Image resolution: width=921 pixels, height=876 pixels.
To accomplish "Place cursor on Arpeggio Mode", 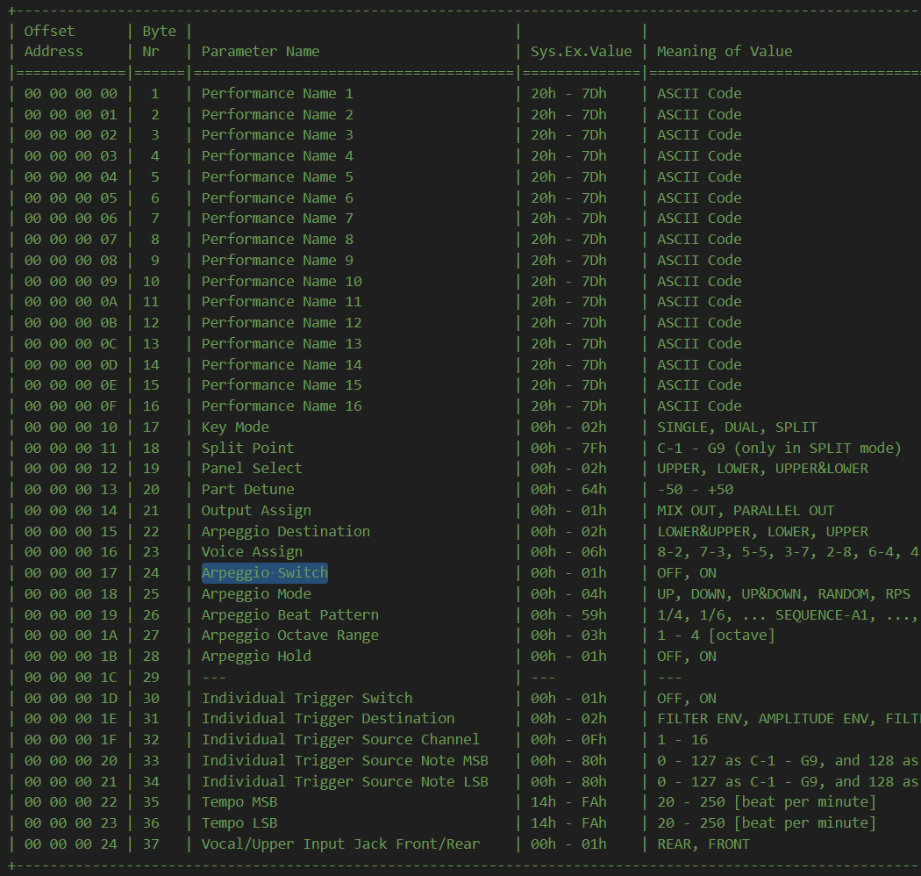I will pos(256,594).
